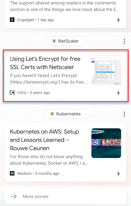Screen dimensions: 131x206
Task: Click the colorful asterisk icon in Kubernetes chip
Action: coord(52,114)
